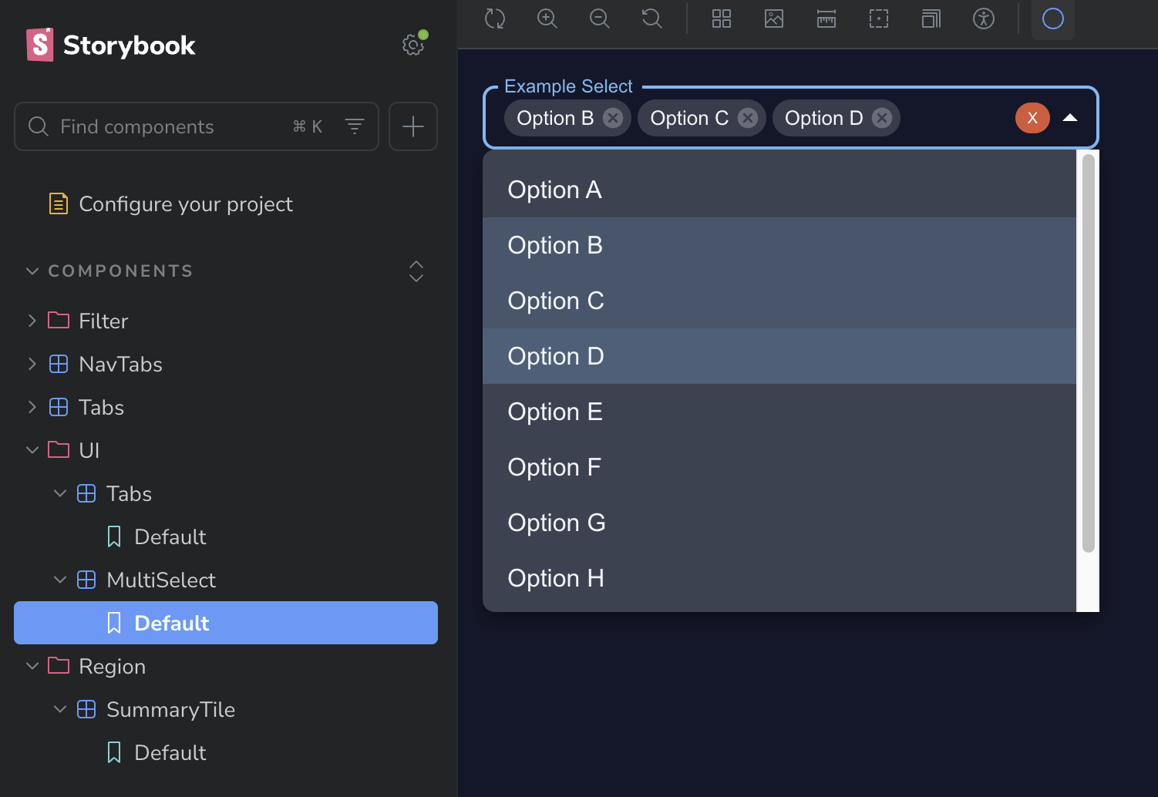Collapse the Tabs component under UI
Viewport: 1158px width, 797px height.
[x=60, y=493]
